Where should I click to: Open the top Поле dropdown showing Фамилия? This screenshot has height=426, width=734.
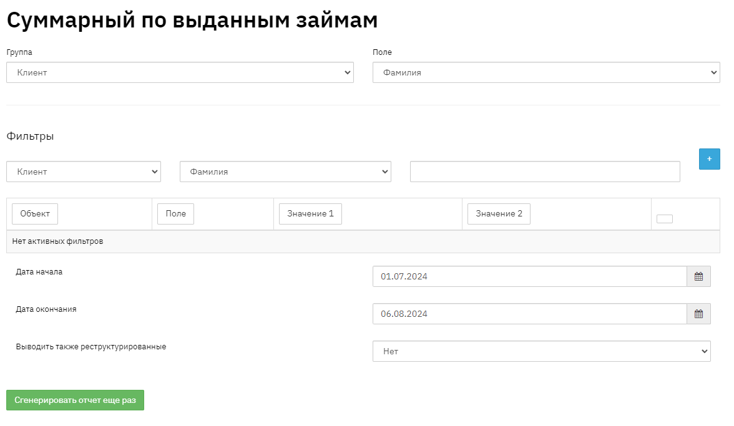click(x=546, y=72)
